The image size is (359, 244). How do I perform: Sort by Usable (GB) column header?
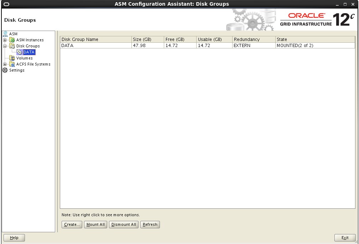click(214, 40)
